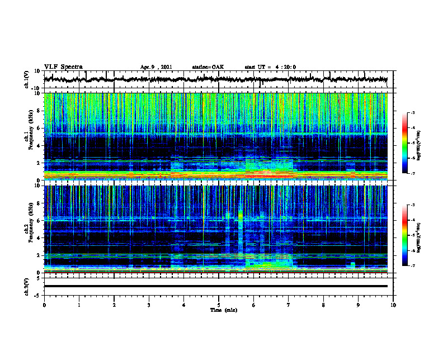The width and height of the screenshot is (443, 342).
Task: Click the log(PSD) label beside ch.2 colorbar
Action: coord(418,237)
